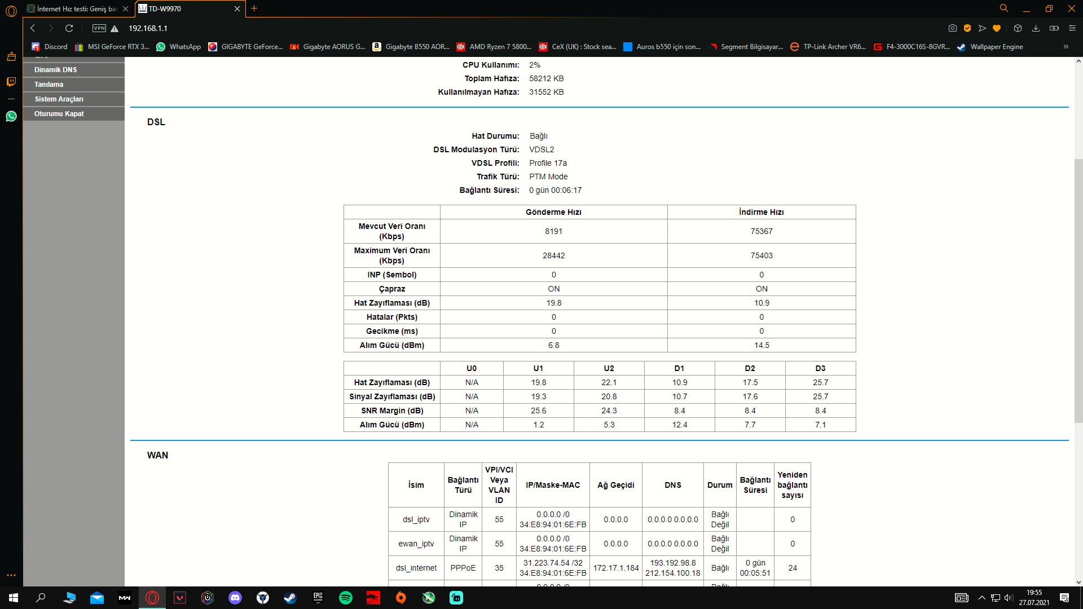Open the Dinamik DNS menu entry
Screen dimensions: 1083x609
(55, 70)
